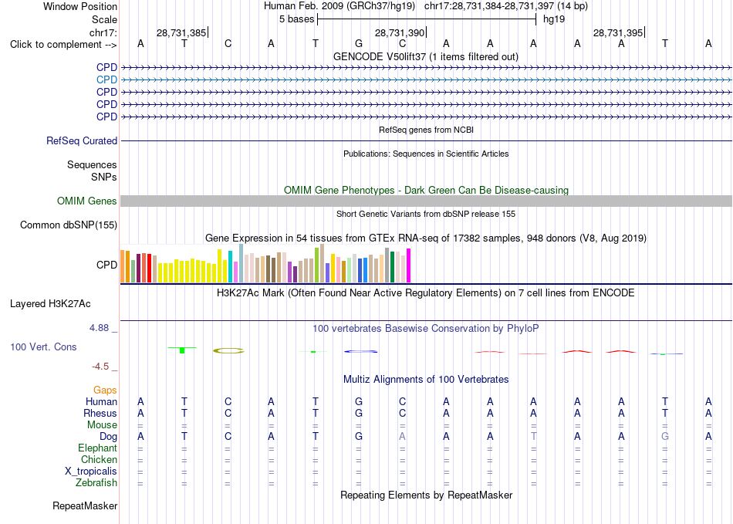Click the cyan bar in GTEx expression chart
Screen dimensions: 733x524
coord(230,266)
